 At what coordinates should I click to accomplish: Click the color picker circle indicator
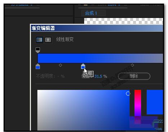[128, 94]
